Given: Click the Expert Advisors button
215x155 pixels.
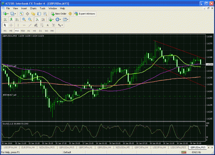Looking at the screenshot, I should [85, 14].
